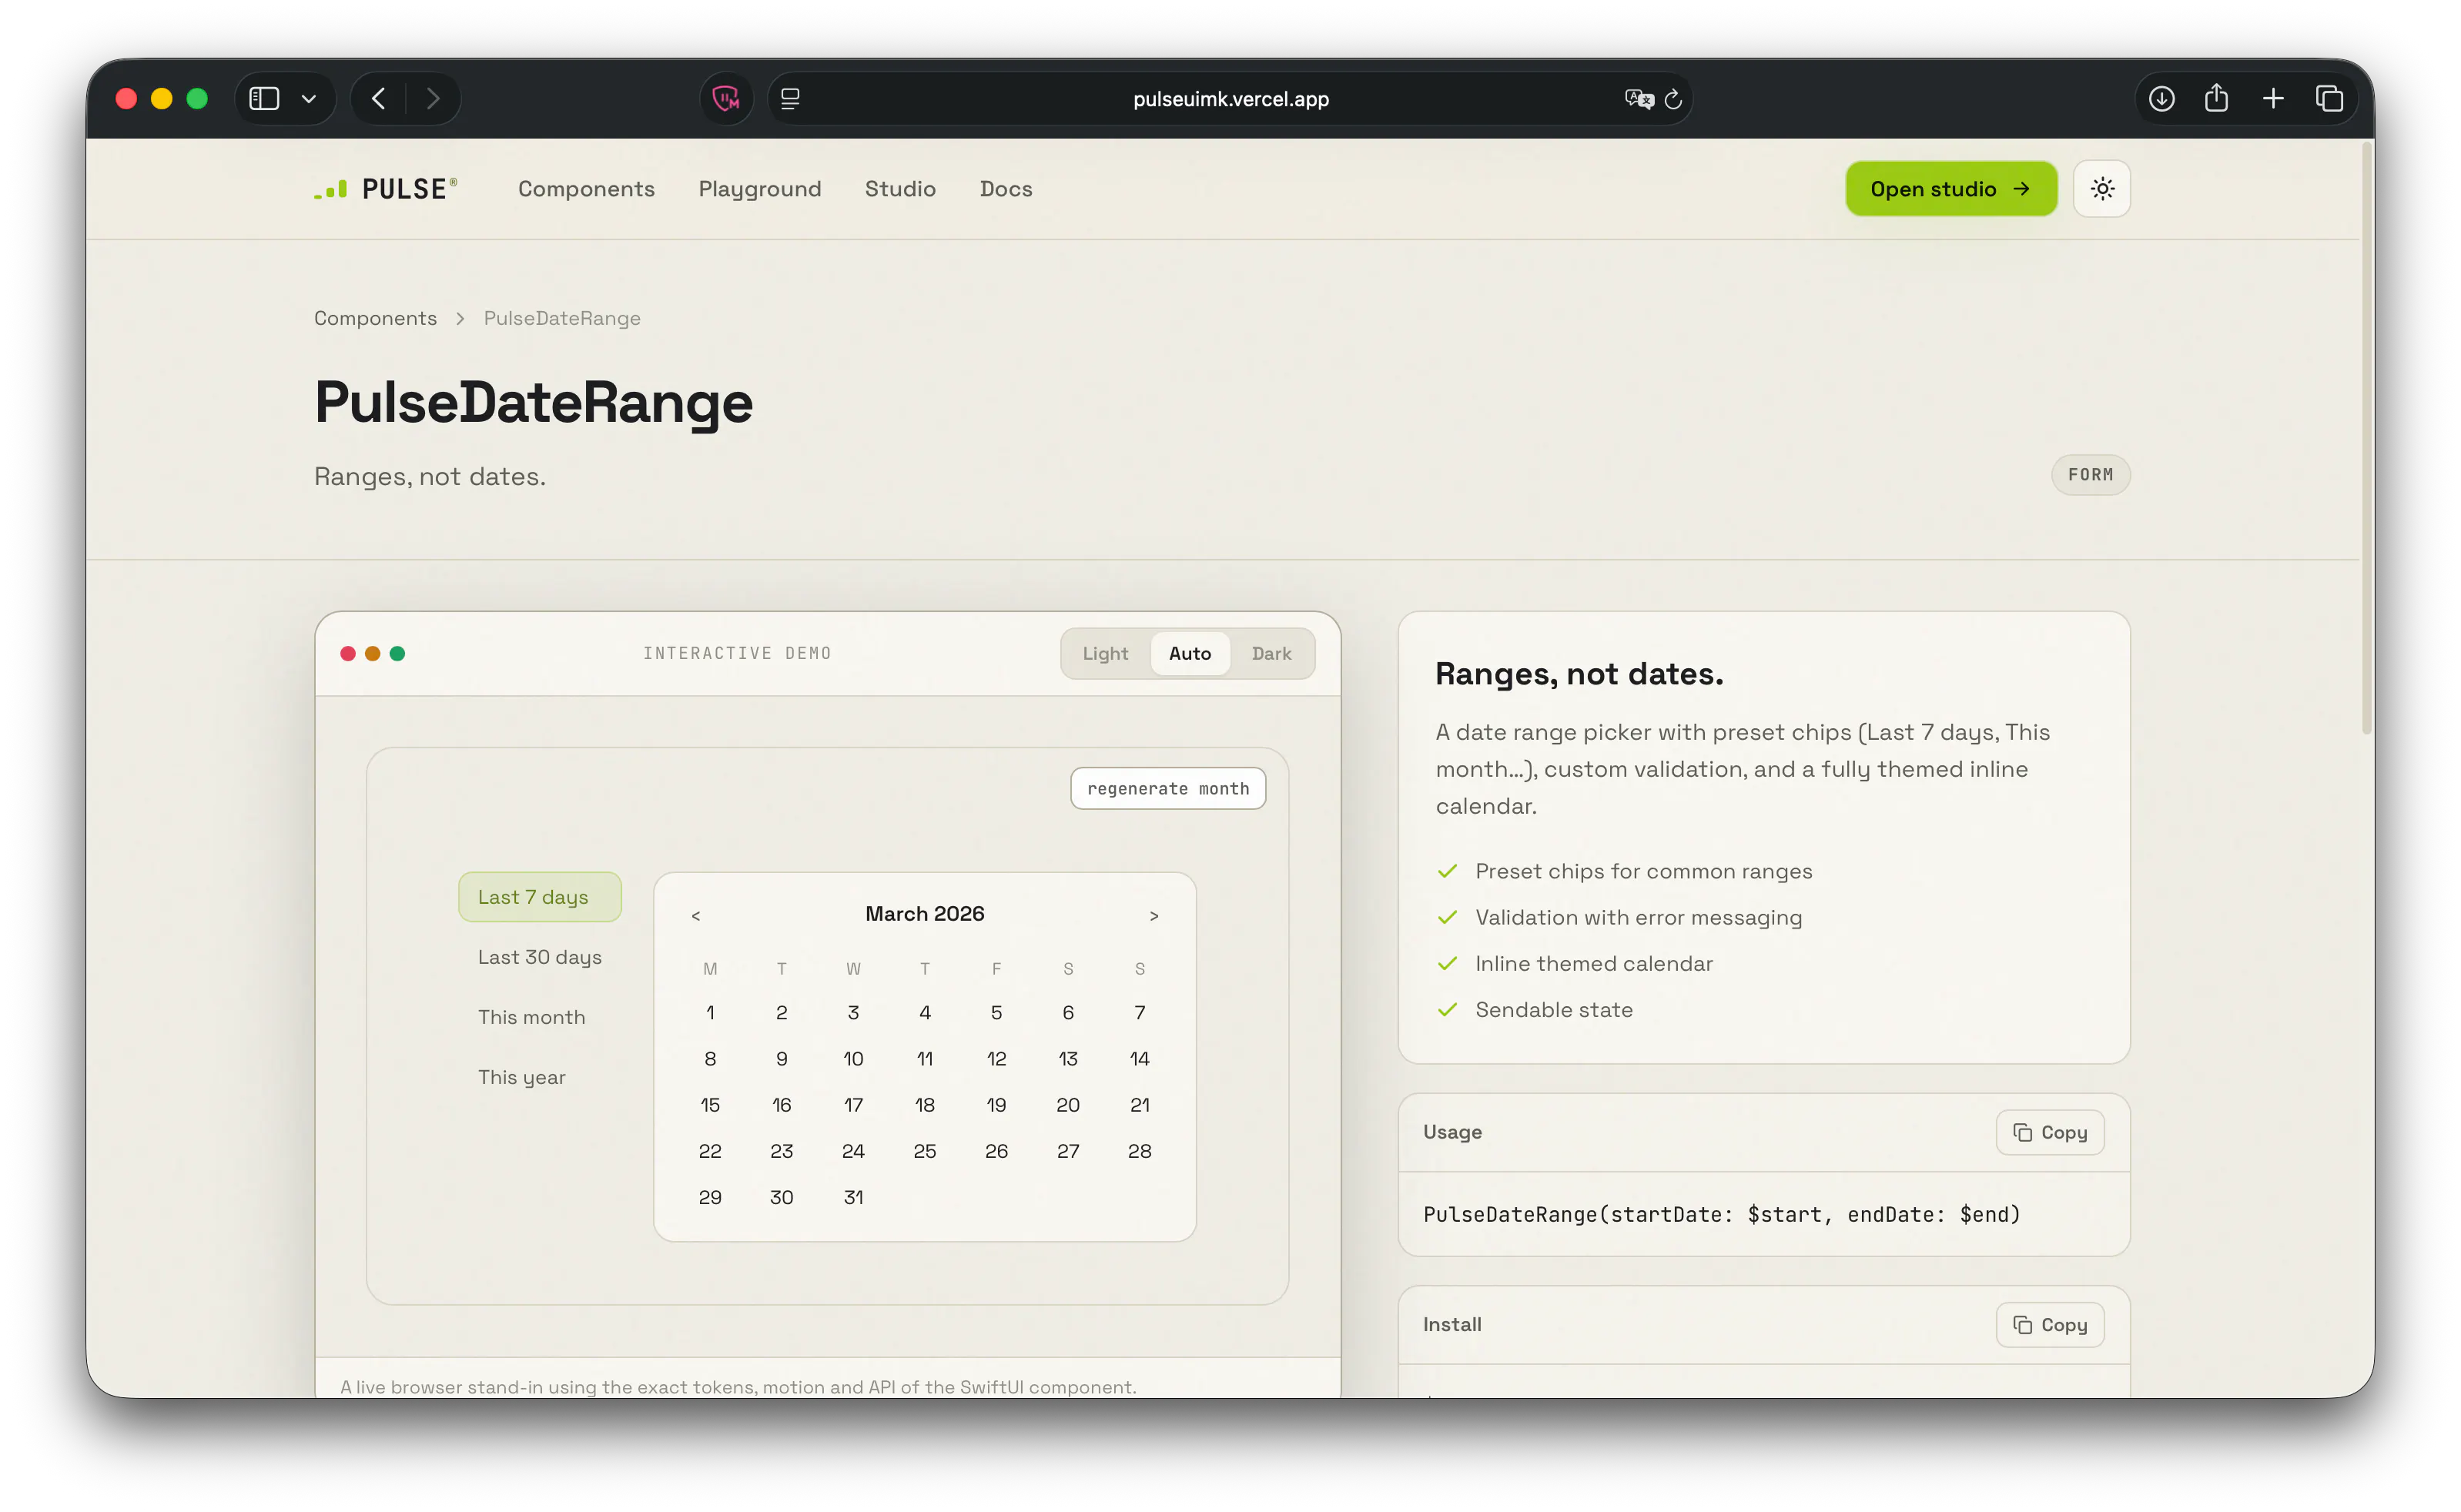Viewport: 2461px width, 1512px height.
Task: Open the page reader icon in the address bar
Action: [x=790, y=99]
